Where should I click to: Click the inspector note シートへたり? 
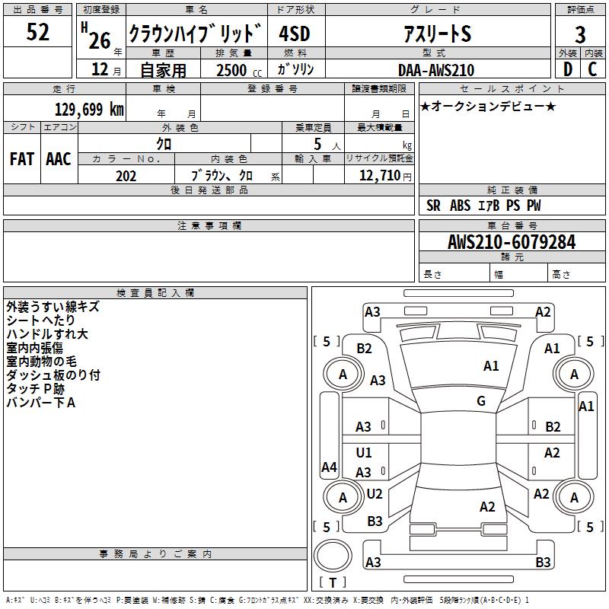tap(40, 320)
